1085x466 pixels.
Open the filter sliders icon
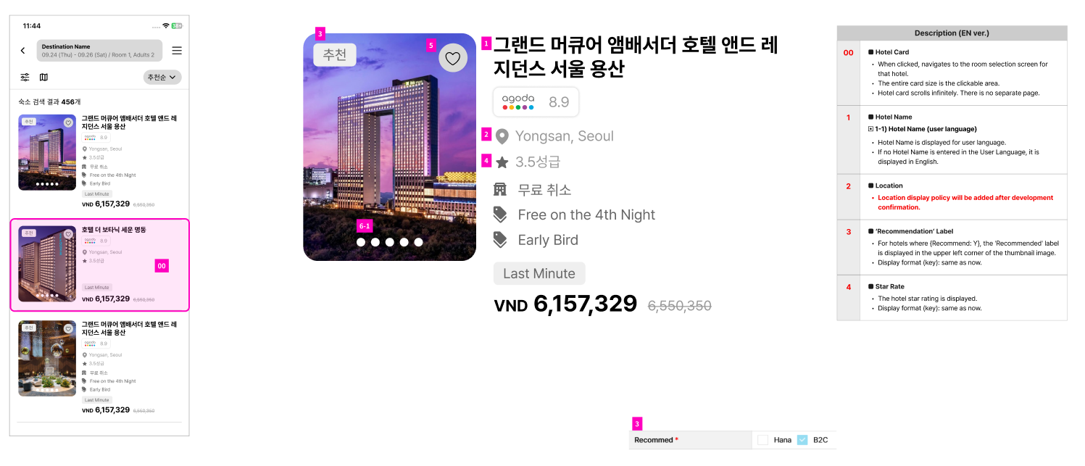click(25, 77)
